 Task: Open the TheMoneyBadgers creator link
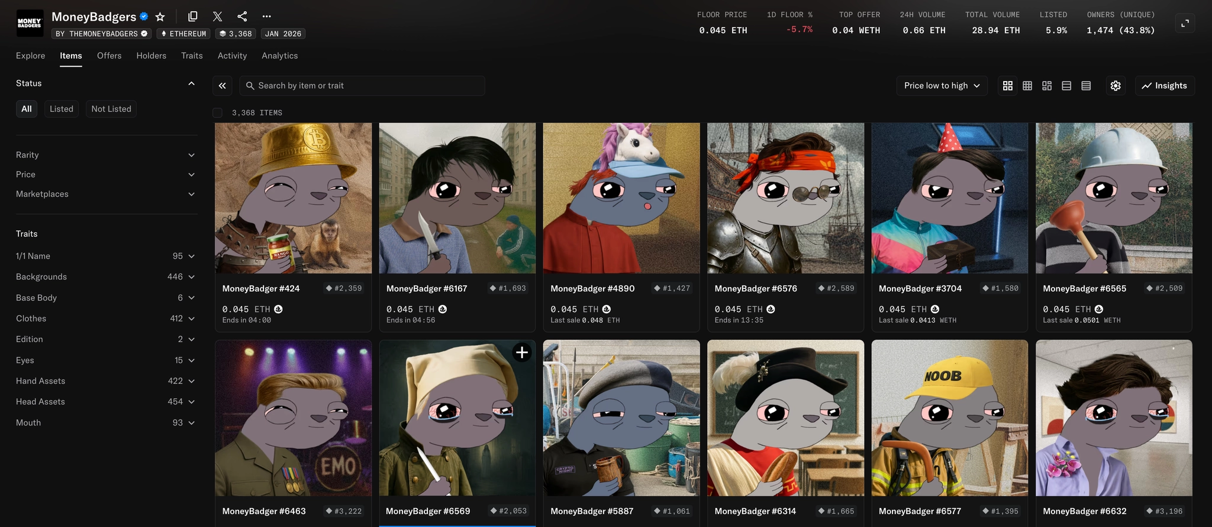coord(101,34)
